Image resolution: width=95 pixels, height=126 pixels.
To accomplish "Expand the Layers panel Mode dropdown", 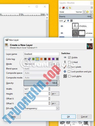I will 84,12.
